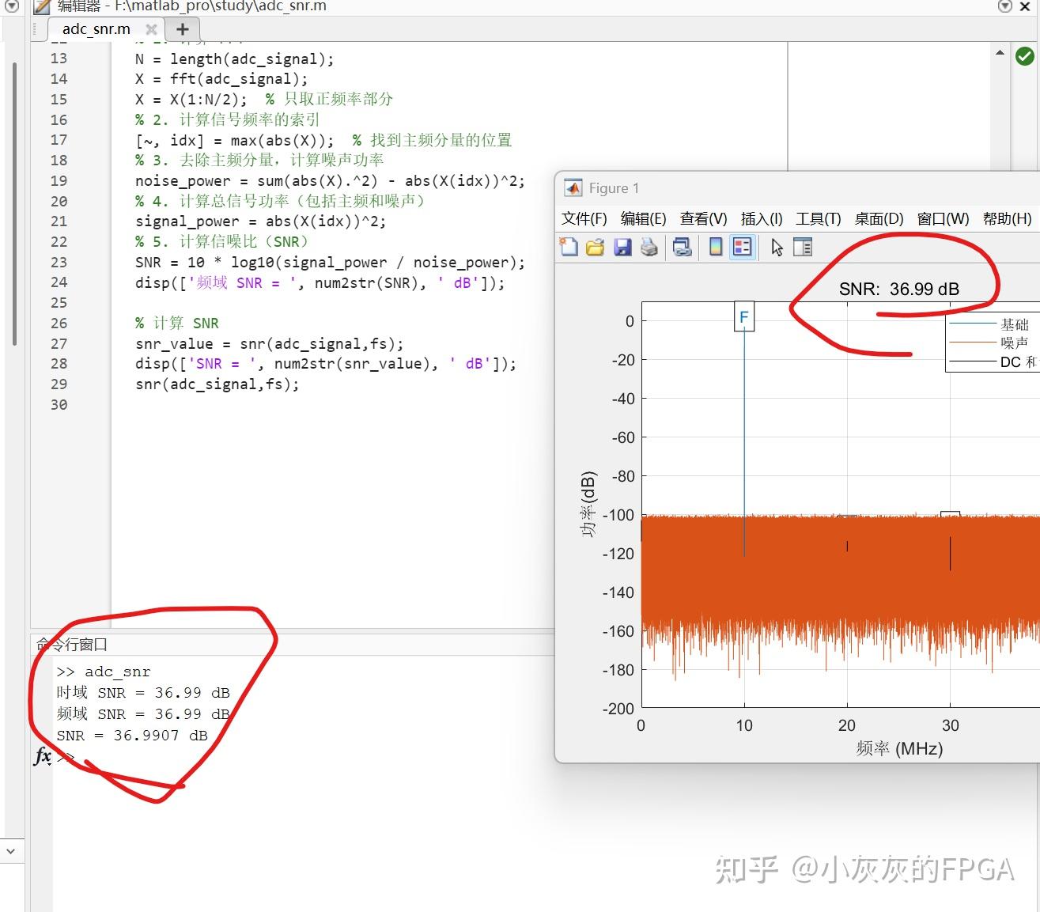Click the Figure 1 window title text
The height and width of the screenshot is (912, 1040).
coord(614,188)
